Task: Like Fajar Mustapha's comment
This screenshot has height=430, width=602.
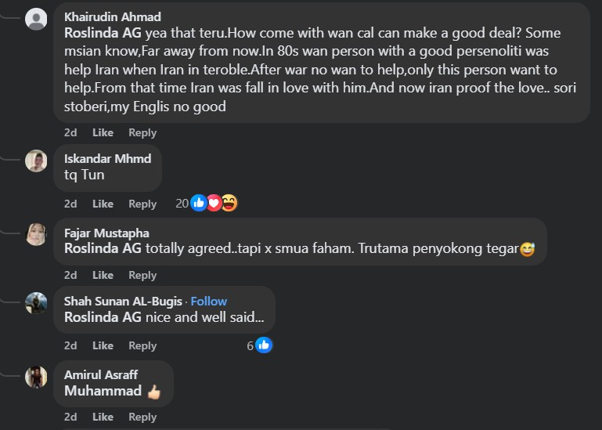Action: tap(103, 275)
